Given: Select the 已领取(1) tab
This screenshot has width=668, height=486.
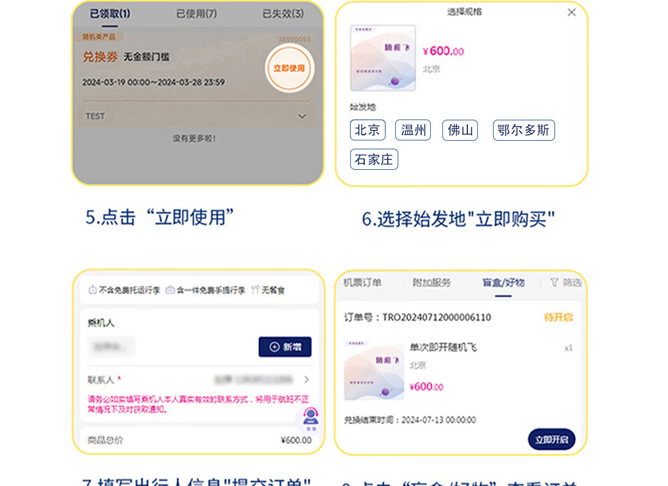Looking at the screenshot, I should point(110,13).
